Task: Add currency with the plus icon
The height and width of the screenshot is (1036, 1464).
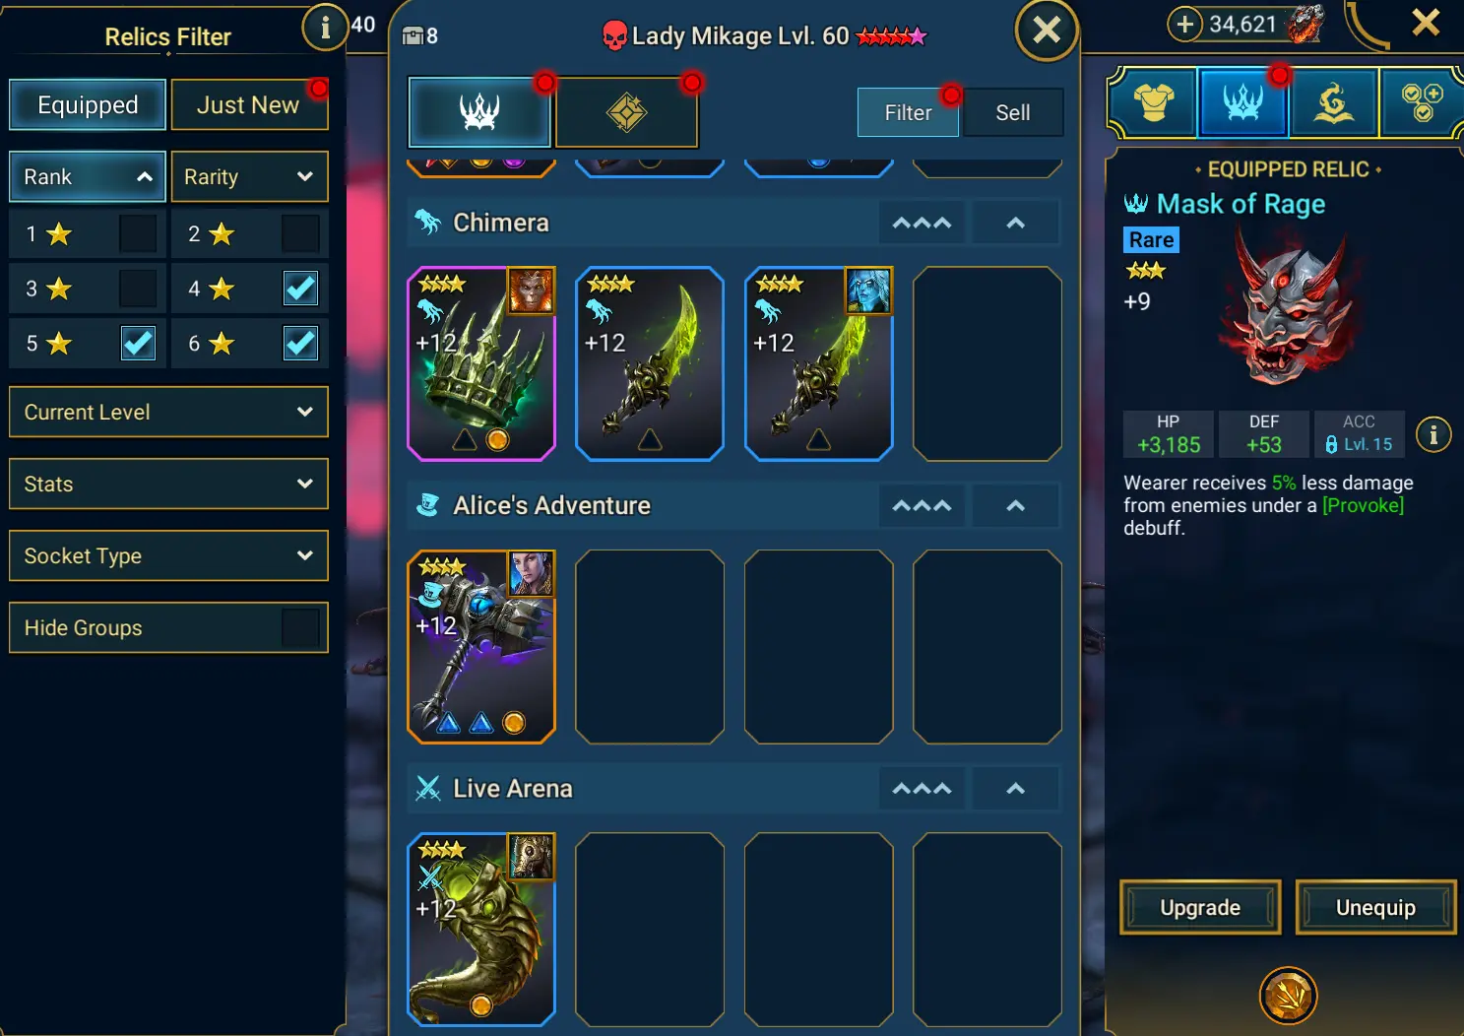Action: tap(1185, 24)
